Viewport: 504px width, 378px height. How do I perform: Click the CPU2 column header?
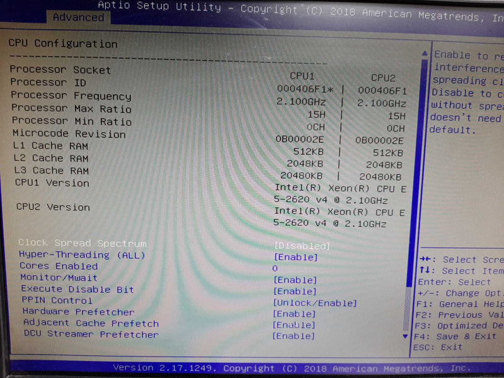point(383,77)
